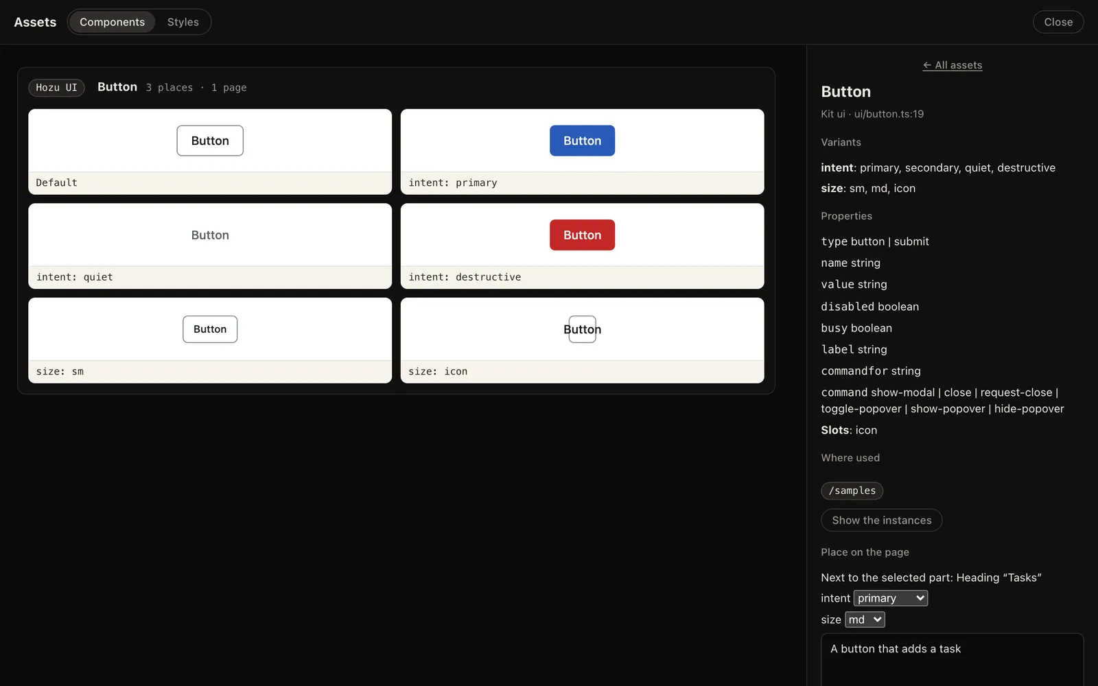The width and height of the screenshot is (1098, 686).
Task: Click the "intent: destructive" caption
Action: 465,277
